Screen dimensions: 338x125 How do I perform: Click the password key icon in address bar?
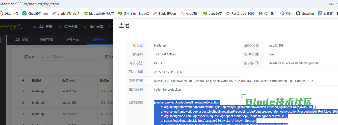(x=331, y=4)
